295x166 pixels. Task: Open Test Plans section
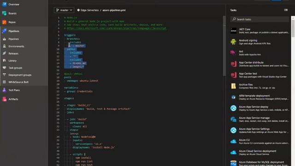click(x=14, y=90)
